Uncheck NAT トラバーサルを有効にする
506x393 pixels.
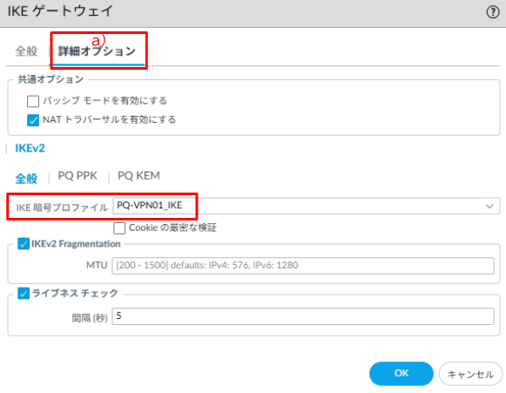[33, 119]
